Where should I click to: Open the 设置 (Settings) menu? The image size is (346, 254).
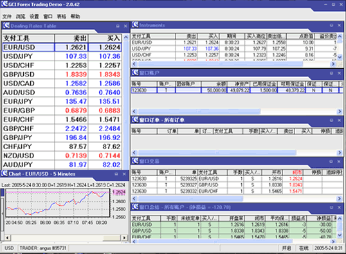[34, 16]
